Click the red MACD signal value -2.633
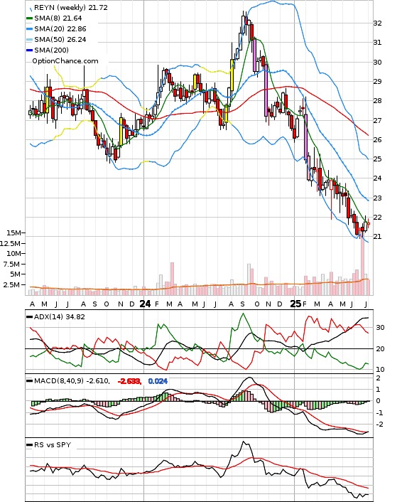The height and width of the screenshot is (502, 402). [129, 381]
